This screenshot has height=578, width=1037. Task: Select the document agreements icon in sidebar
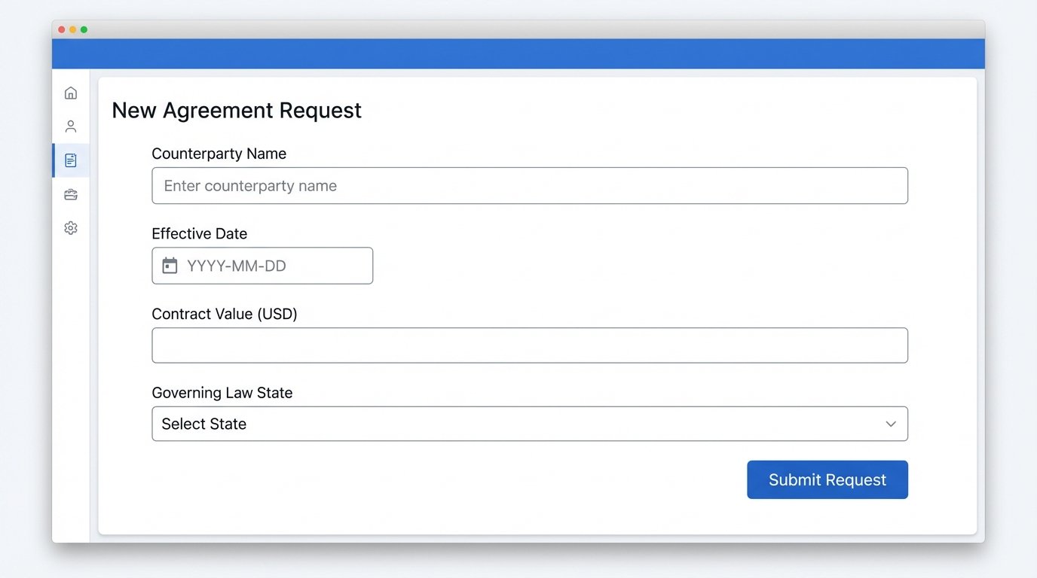tap(71, 160)
